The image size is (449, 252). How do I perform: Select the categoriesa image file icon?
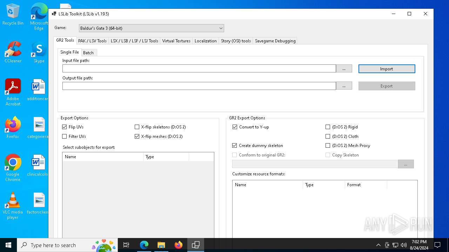pos(38,128)
